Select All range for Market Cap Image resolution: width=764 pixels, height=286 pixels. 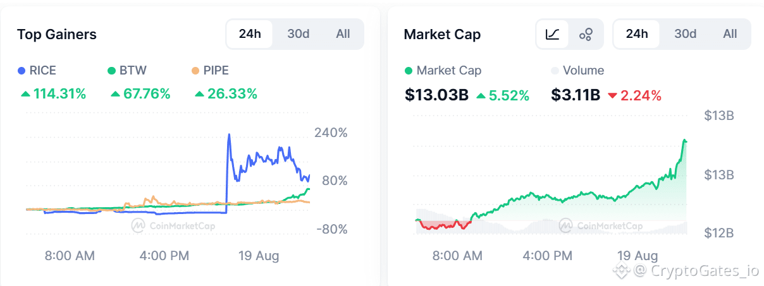[x=730, y=33]
